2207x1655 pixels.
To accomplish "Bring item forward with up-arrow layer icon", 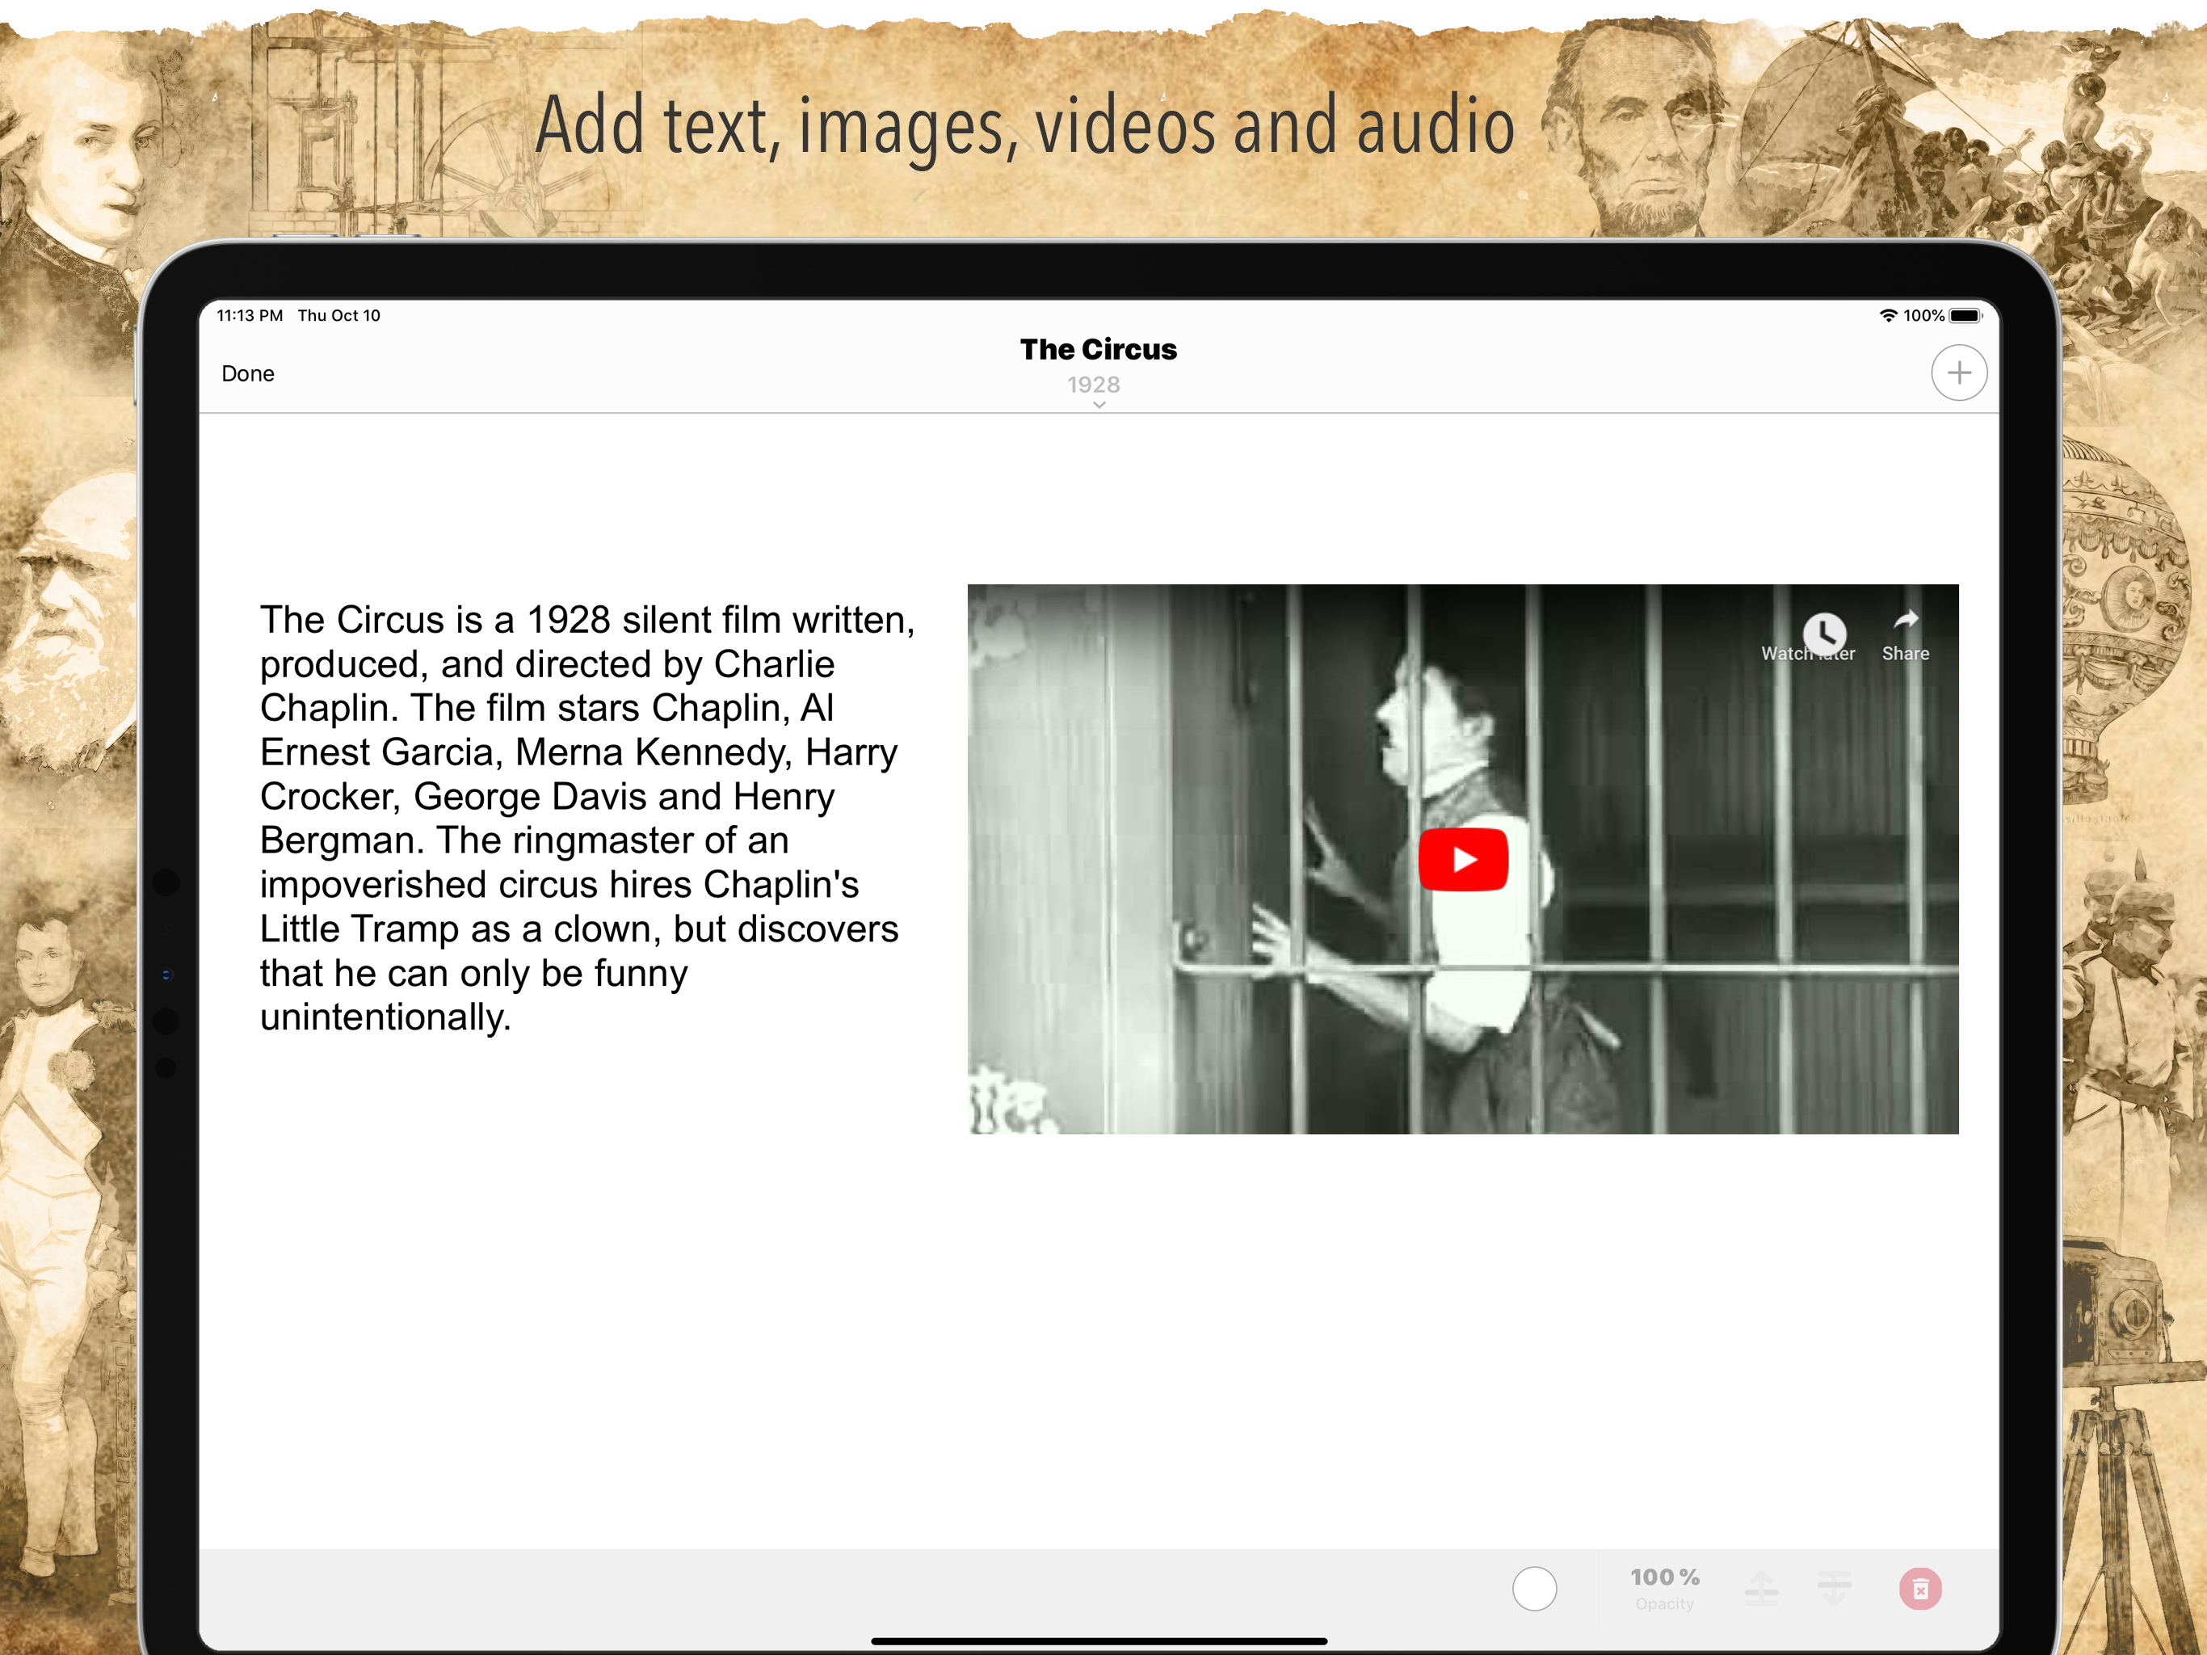I will click(x=1761, y=1587).
